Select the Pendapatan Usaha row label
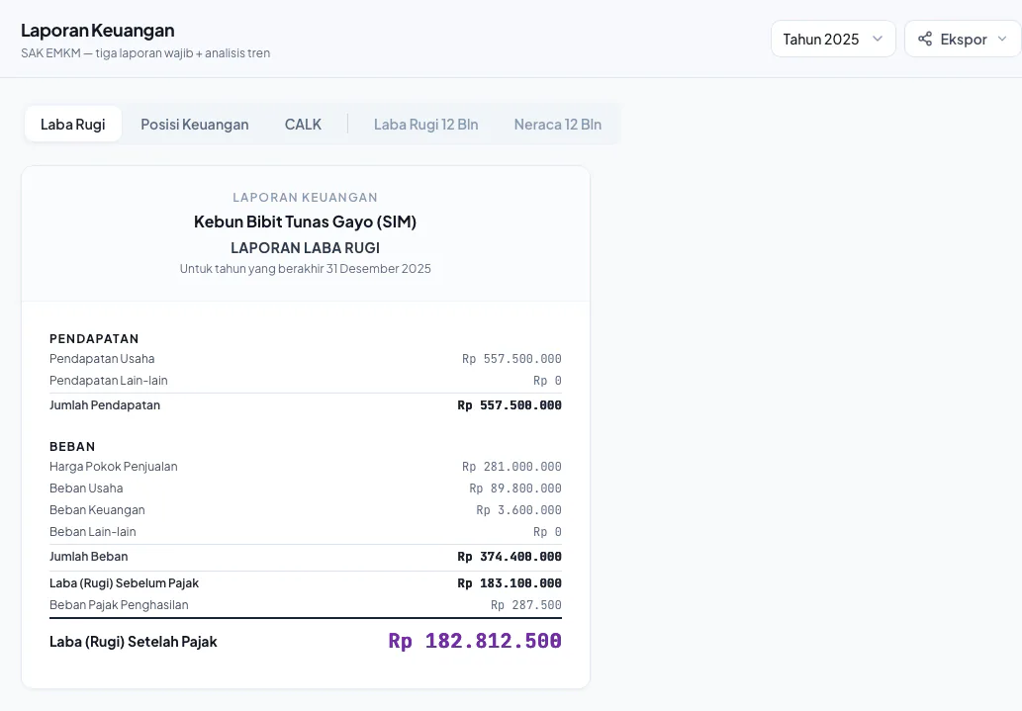 [x=102, y=358]
